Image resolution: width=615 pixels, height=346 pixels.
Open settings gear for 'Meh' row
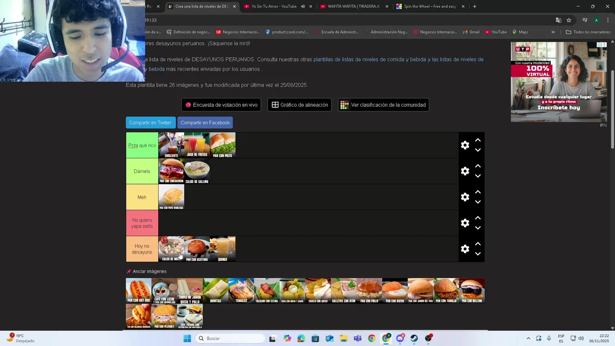pos(465,197)
